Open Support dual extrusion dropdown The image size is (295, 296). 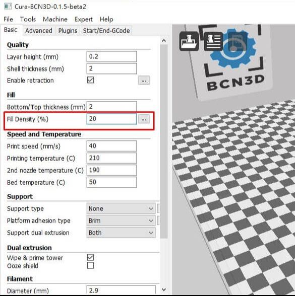click(121, 233)
